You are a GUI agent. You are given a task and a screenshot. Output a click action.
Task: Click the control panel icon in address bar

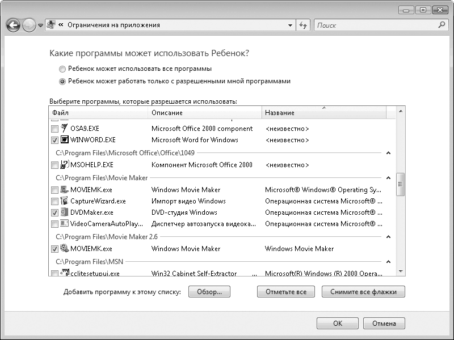point(51,25)
